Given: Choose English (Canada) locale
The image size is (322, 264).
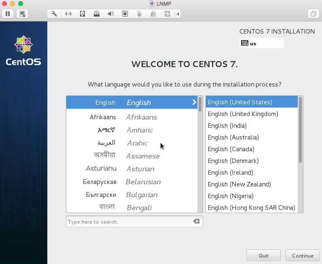Looking at the screenshot, I should pos(252,149).
